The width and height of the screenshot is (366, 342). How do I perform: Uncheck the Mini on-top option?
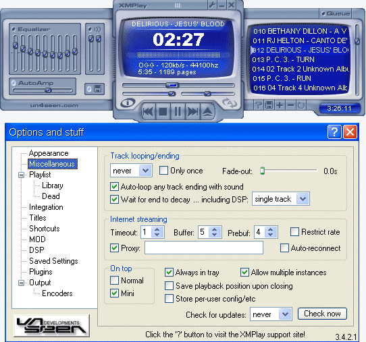coord(114,293)
